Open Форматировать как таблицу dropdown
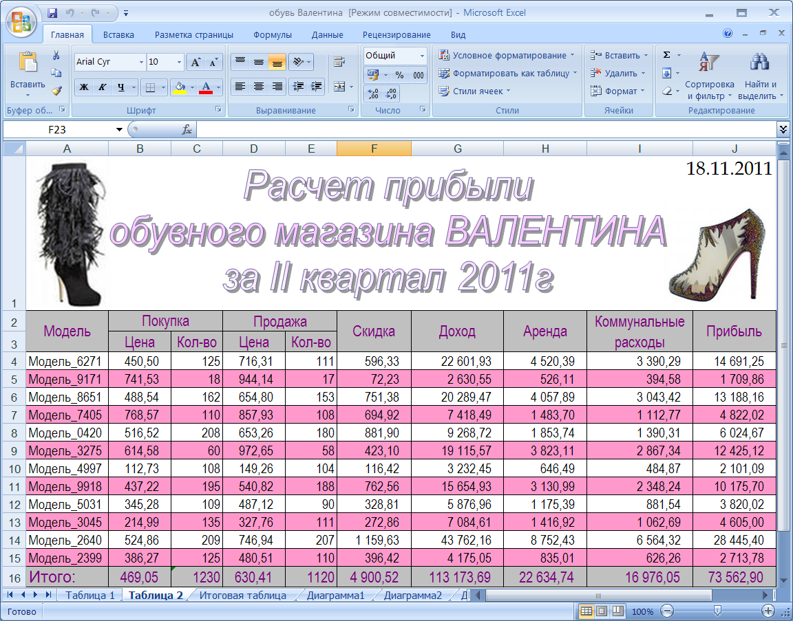The width and height of the screenshot is (793, 621). click(508, 74)
